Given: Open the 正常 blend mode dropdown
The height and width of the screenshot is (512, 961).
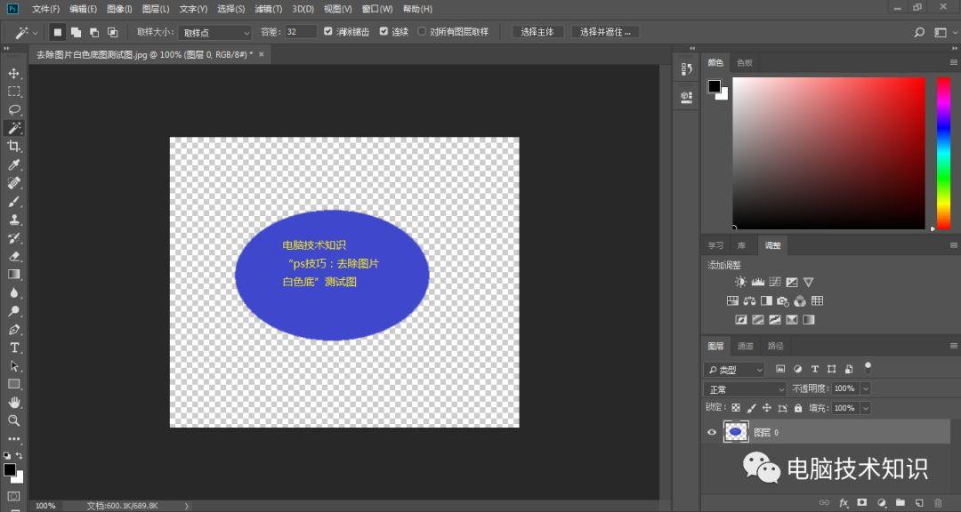Looking at the screenshot, I should 746,389.
